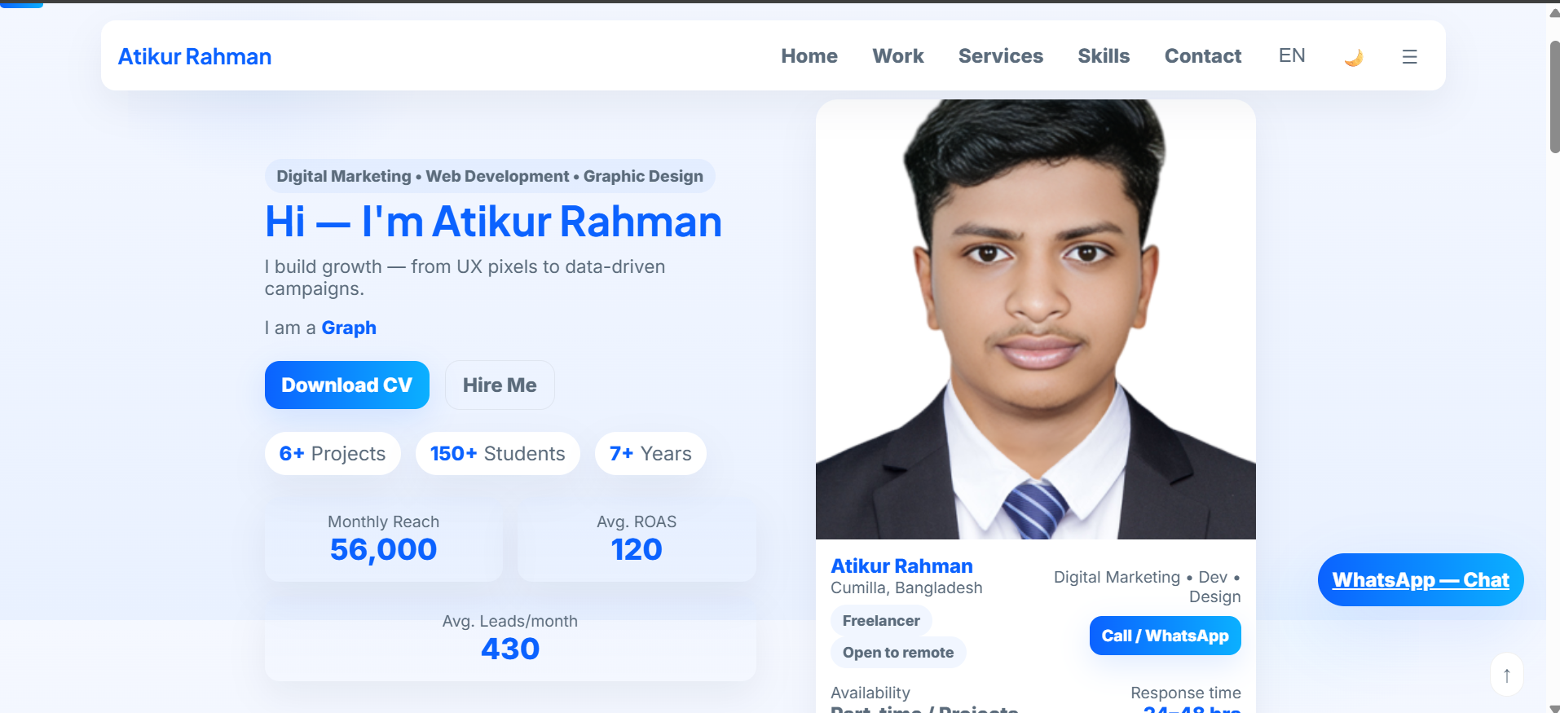
Task: Click the Hi — I'm Atikur Rahman heading
Action: tap(494, 222)
